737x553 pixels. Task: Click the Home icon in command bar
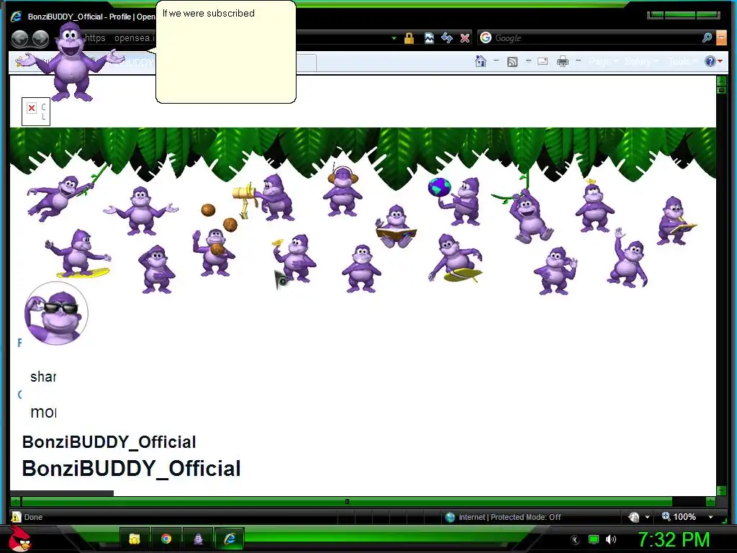tap(480, 61)
